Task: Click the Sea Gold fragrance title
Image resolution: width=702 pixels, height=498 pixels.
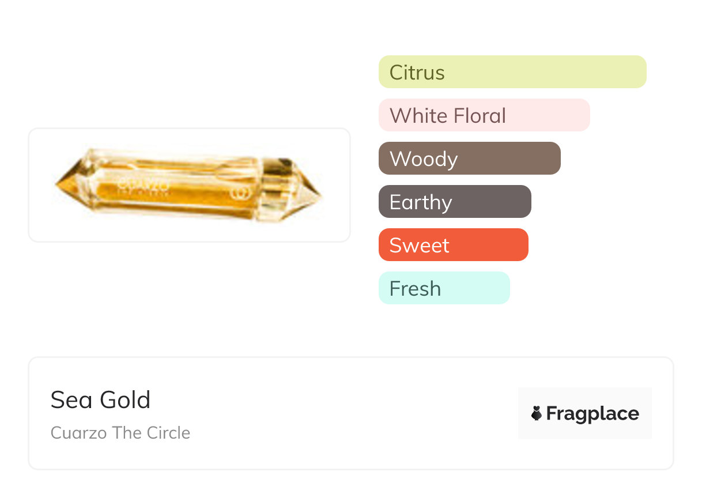Action: click(100, 399)
